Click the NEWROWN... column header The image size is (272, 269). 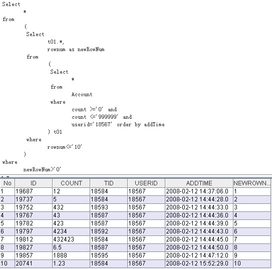(252, 183)
